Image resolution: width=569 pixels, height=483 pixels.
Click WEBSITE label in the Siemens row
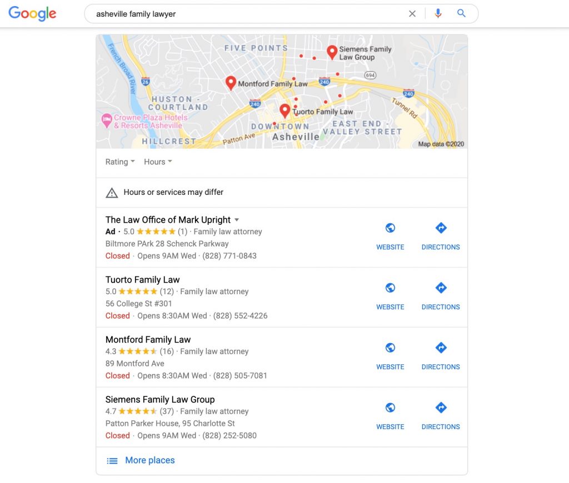[x=390, y=426]
